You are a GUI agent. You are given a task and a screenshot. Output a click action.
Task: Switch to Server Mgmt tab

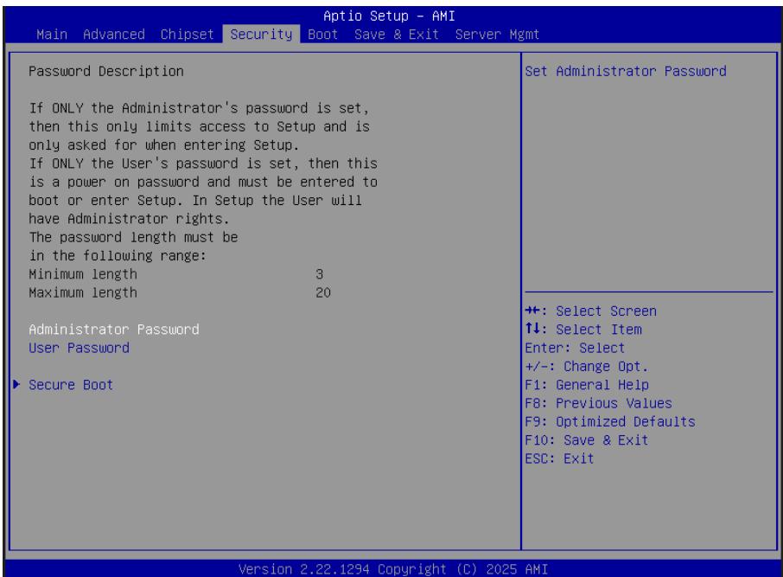(497, 35)
